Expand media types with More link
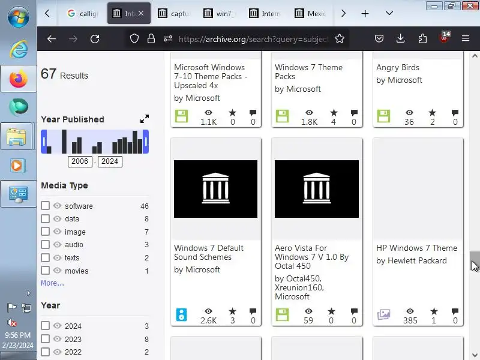480x360 pixels. [x=52, y=283]
